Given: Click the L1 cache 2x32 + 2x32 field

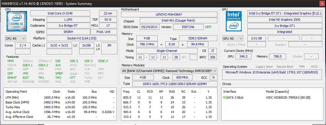Looking at the screenshot, I should [59, 45].
